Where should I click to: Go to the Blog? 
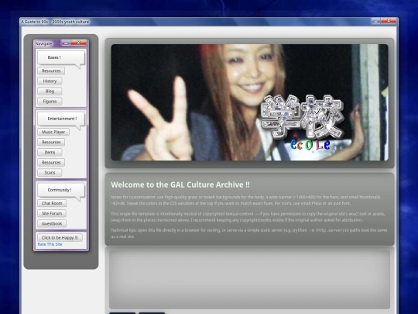[50, 91]
